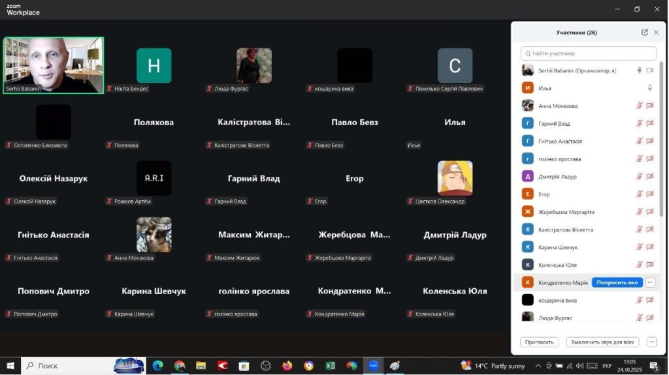Open more options at bottom of participants panel

click(651, 342)
